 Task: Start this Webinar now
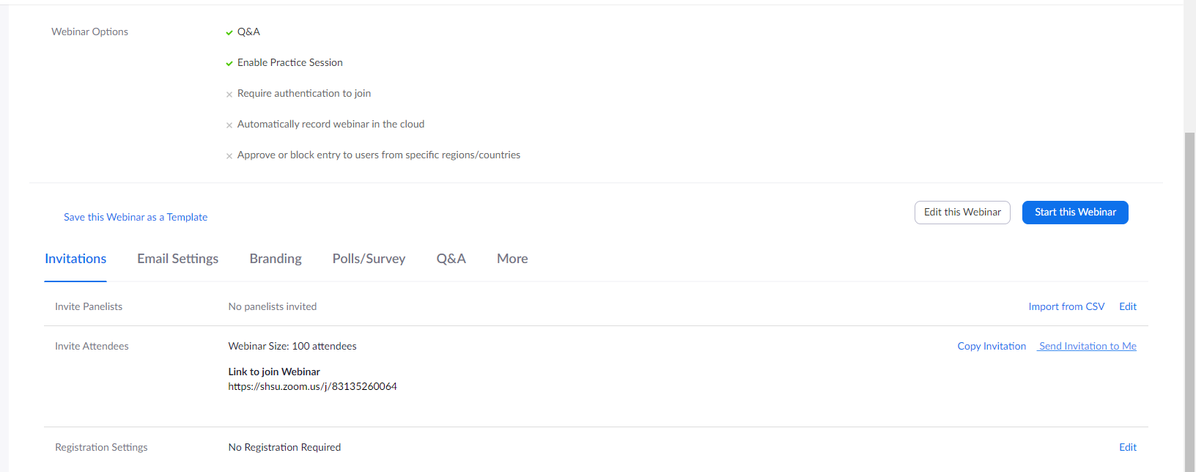(1075, 213)
